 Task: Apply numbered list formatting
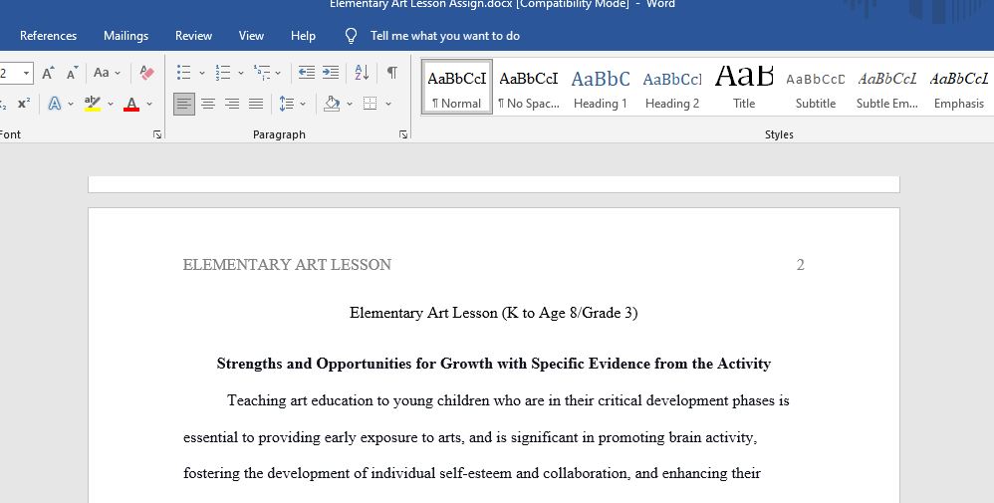[222, 73]
